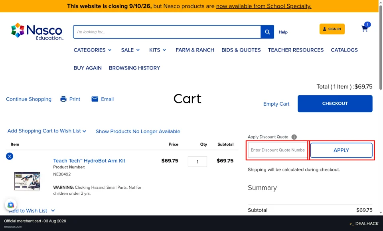Focus the I'm looking for search box
This screenshot has width=383, height=231.
tap(167, 32)
